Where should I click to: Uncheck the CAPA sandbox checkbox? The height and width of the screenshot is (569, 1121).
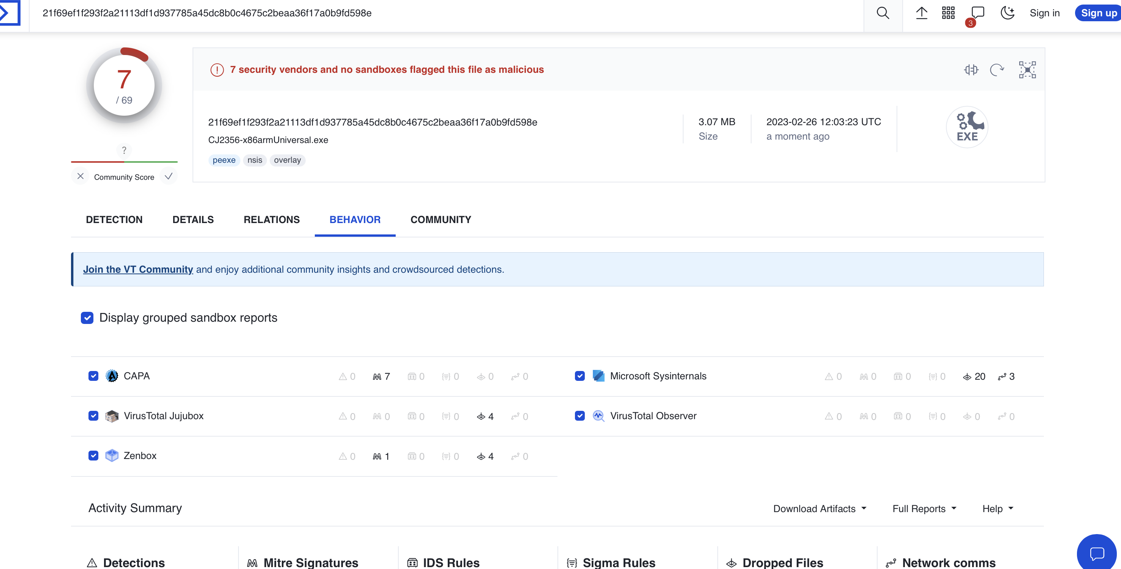93,376
